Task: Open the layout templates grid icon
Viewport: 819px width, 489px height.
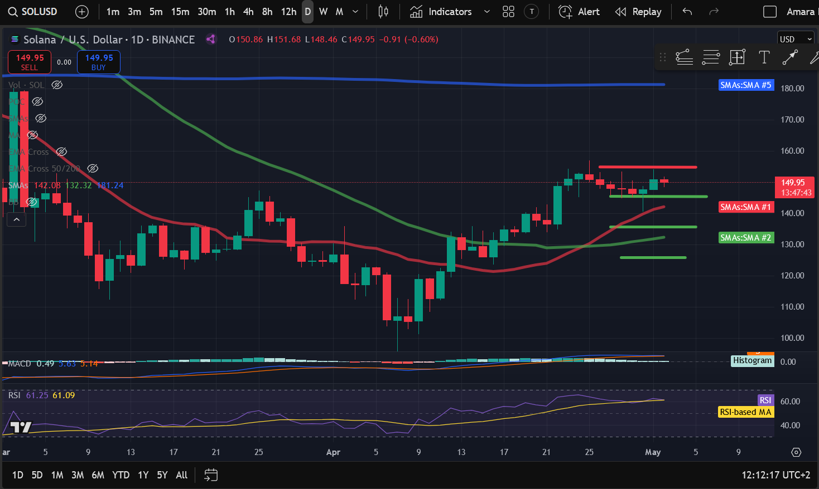Action: click(x=508, y=12)
